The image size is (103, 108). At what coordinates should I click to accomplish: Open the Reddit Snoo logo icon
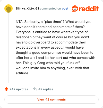point(75,8)
